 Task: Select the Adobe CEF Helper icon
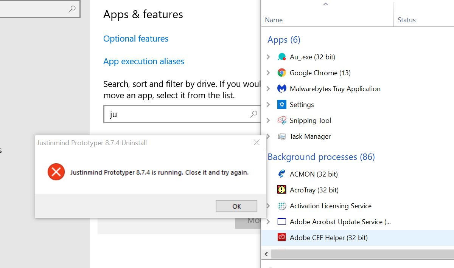coord(281,238)
